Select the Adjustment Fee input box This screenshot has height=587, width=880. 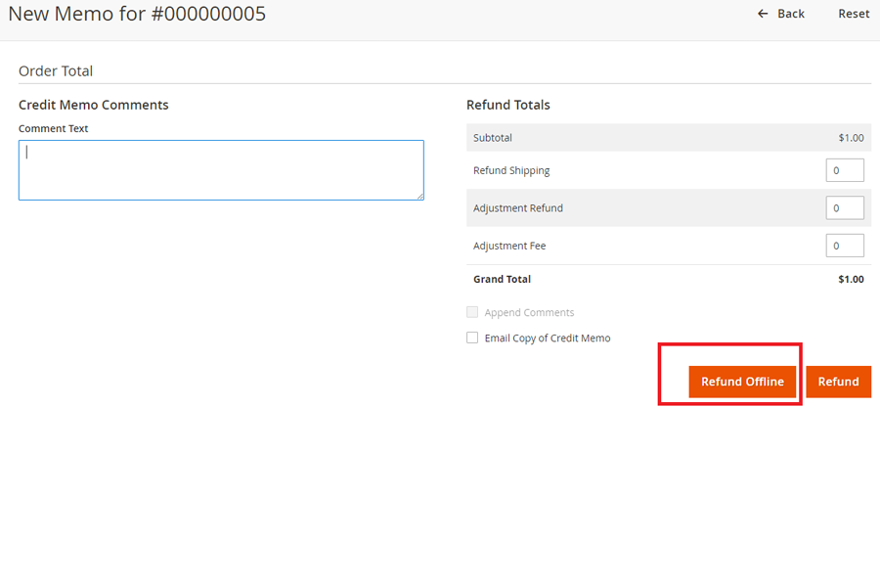[845, 246]
